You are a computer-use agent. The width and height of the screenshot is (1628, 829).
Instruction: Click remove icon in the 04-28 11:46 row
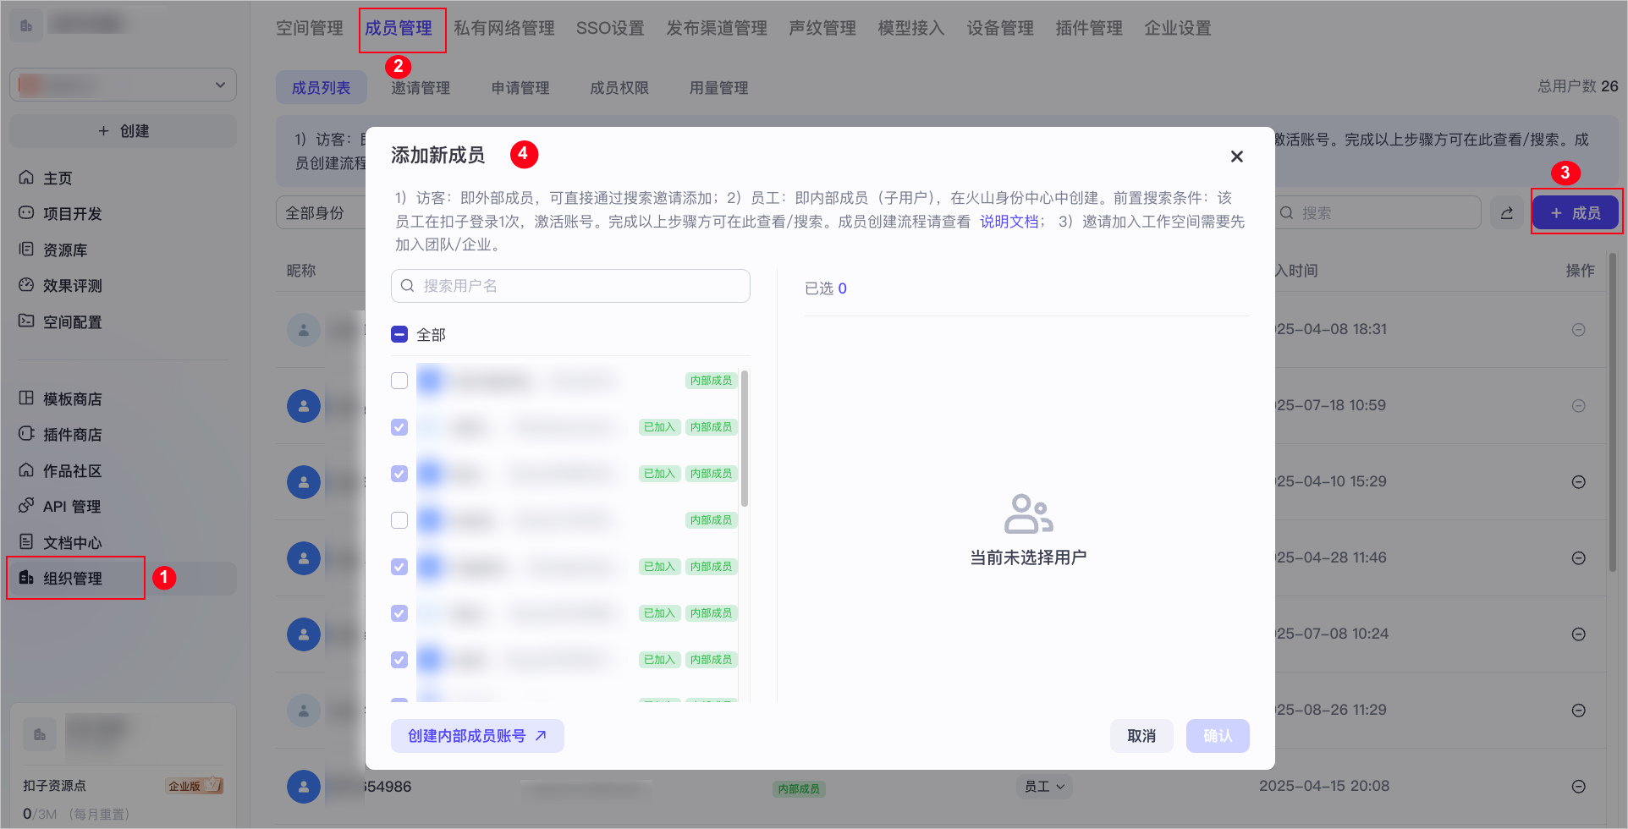pyautogui.click(x=1579, y=558)
